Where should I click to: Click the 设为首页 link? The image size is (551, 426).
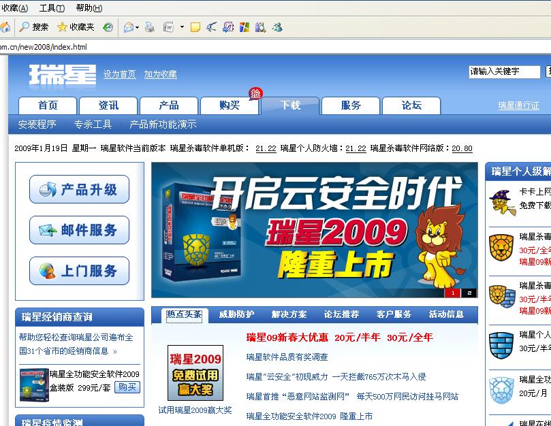[119, 74]
